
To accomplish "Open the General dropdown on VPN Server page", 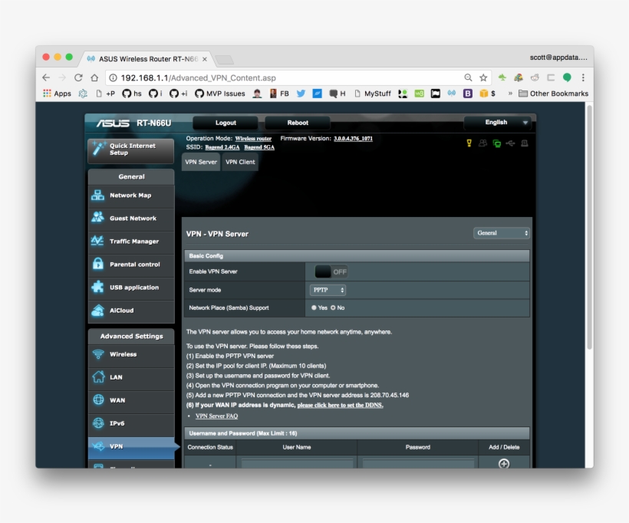I will click(501, 232).
